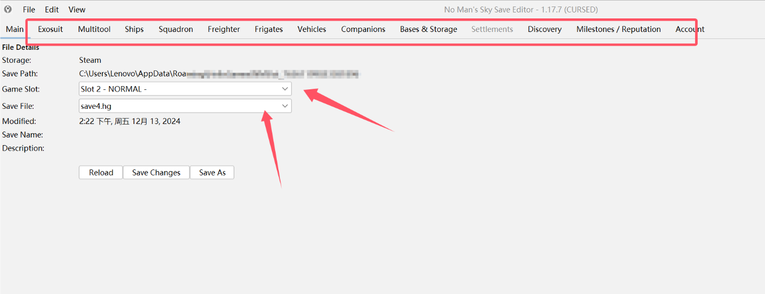
Task: Click the Game Slot label
Action: pos(21,89)
